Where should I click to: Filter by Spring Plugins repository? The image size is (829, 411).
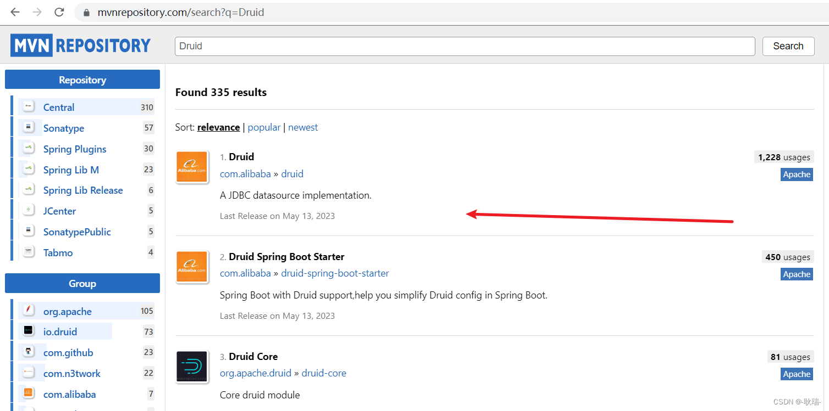75,149
